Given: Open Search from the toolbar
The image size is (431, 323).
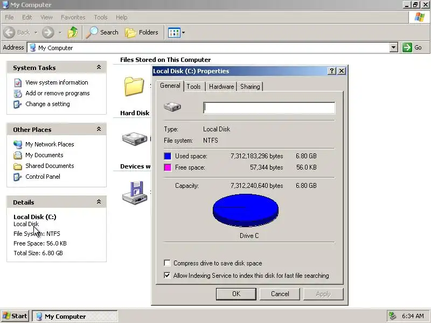Looking at the screenshot, I should coord(102,32).
